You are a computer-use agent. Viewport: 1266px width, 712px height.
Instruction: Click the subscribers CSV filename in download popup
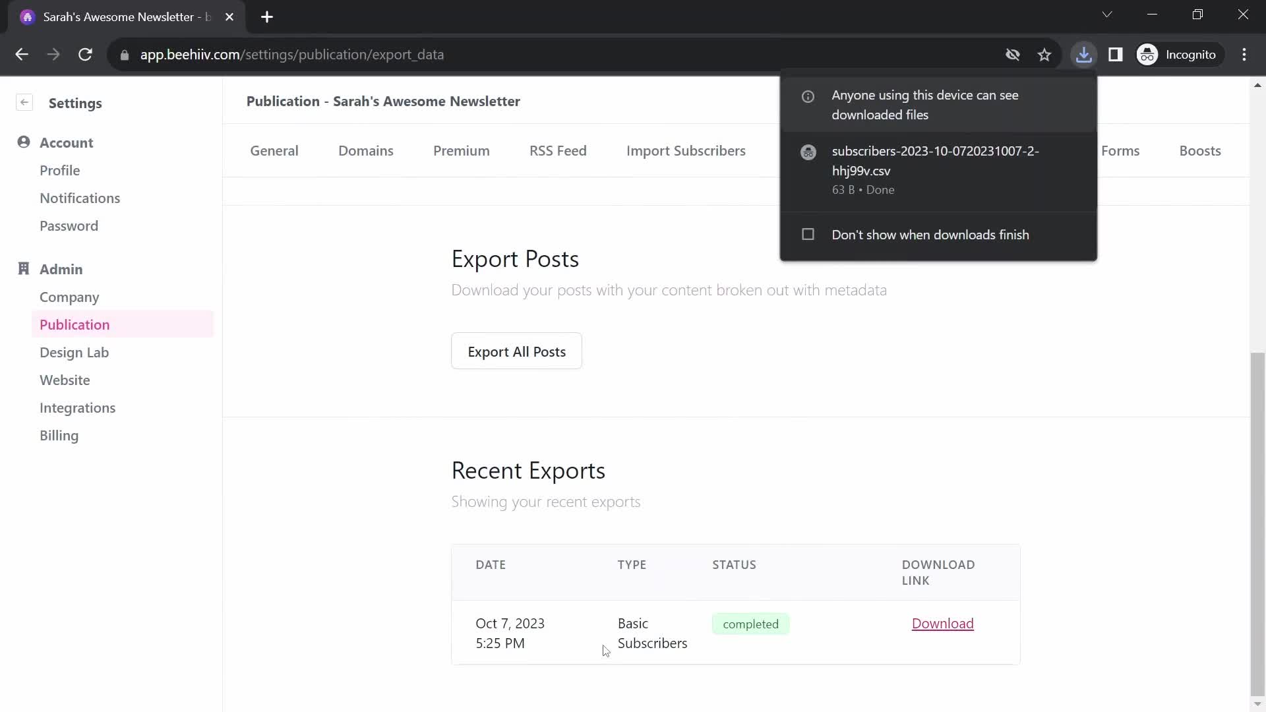935,160
